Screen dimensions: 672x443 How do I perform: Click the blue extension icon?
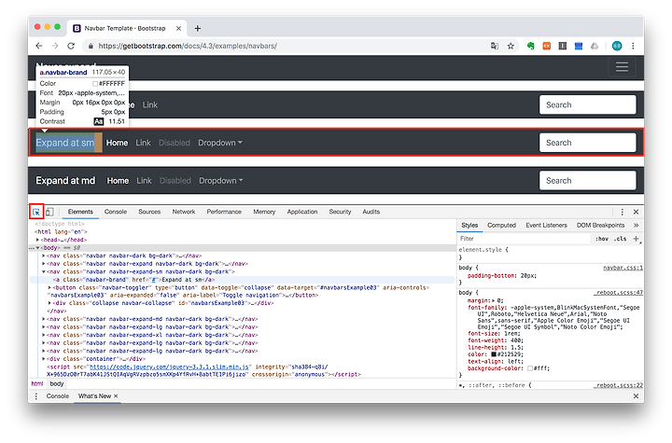click(x=578, y=46)
